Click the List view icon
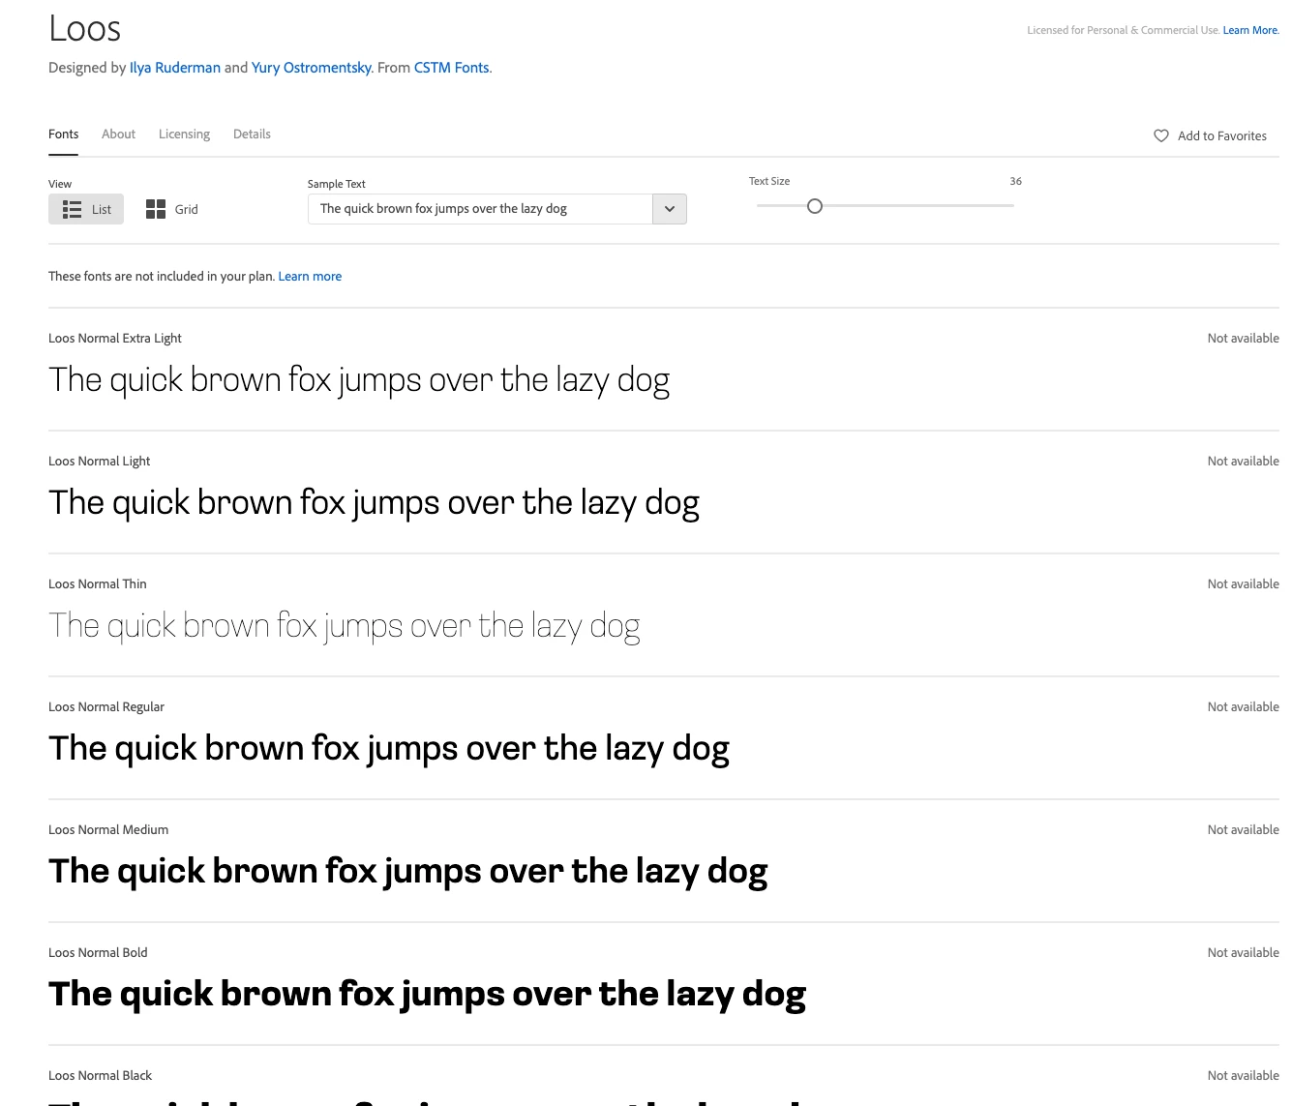The image size is (1292, 1106). click(72, 209)
